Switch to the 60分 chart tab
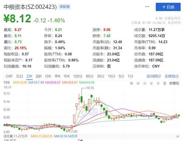Screen dimensions: 184x141 click(x=89, y=76)
